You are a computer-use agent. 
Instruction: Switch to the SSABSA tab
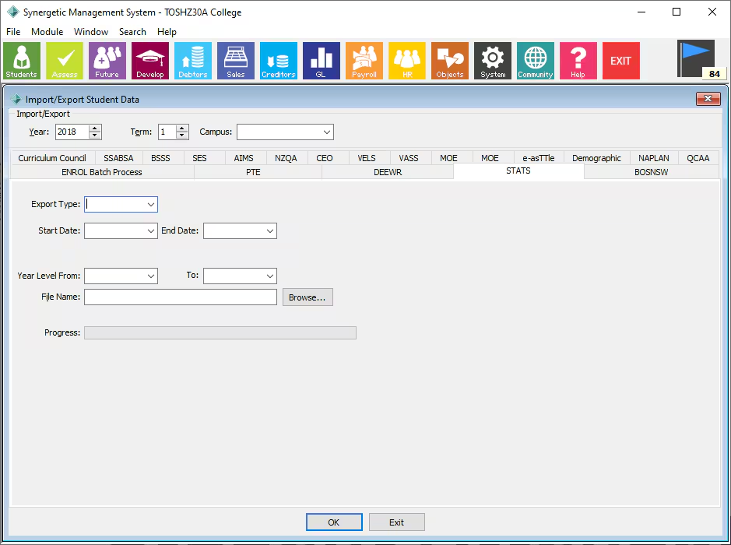[118, 158]
